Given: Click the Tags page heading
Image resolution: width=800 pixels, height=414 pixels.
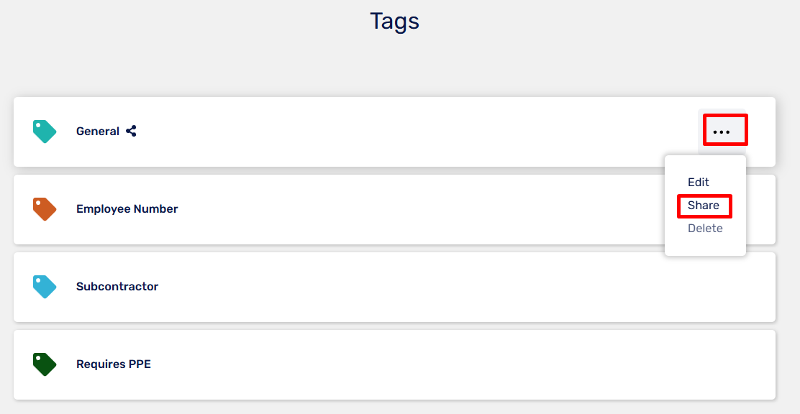Looking at the screenshot, I should pos(394,22).
